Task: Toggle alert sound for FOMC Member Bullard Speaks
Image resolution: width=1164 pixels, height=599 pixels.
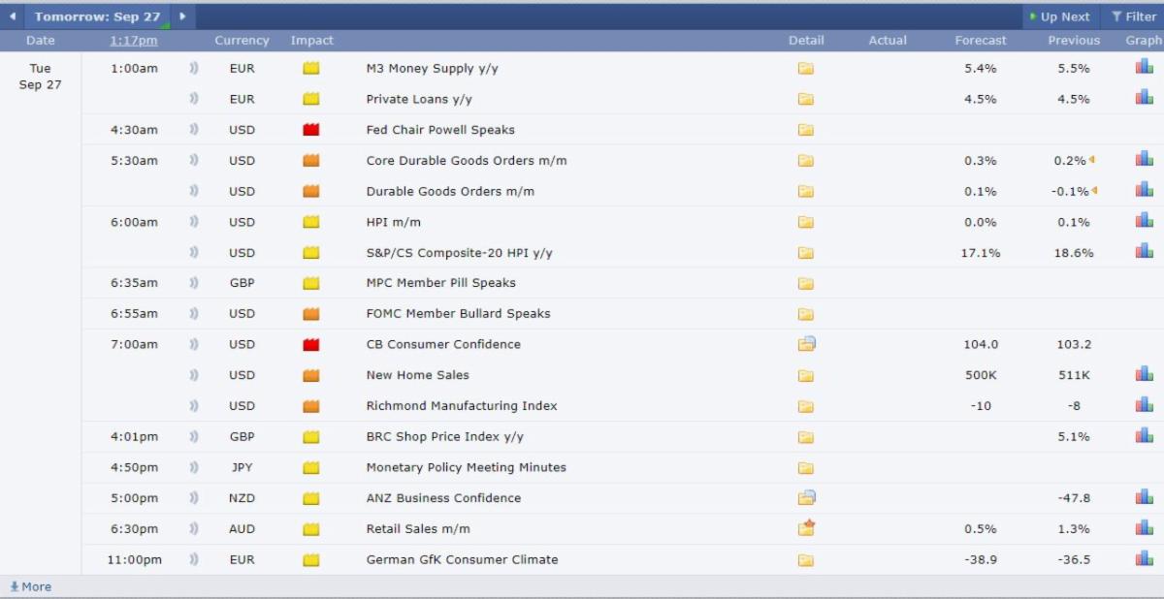Action: tap(193, 314)
